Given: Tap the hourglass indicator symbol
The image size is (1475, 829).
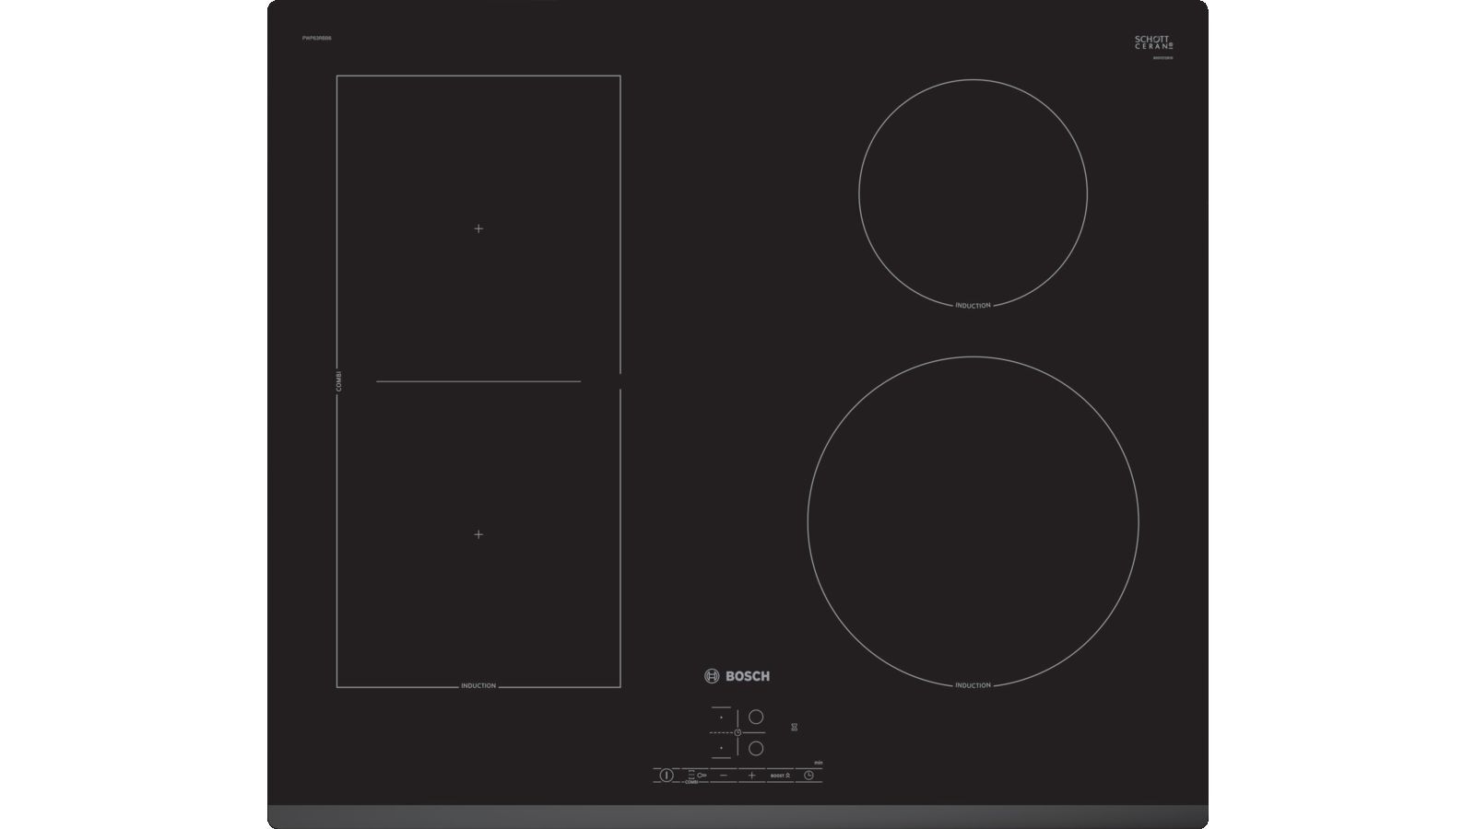Looking at the screenshot, I should (x=794, y=727).
